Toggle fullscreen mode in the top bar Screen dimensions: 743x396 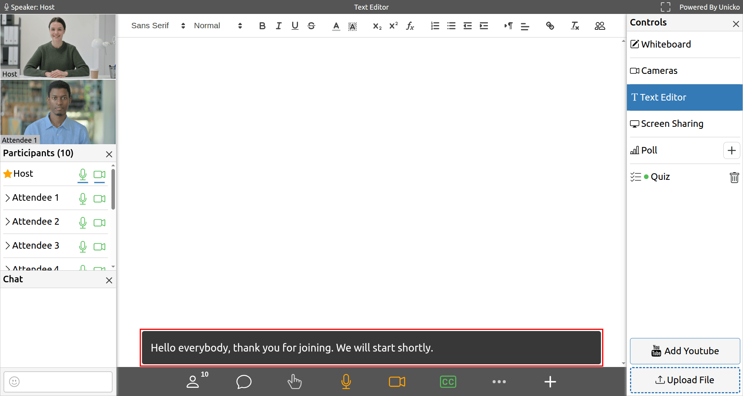pos(666,7)
